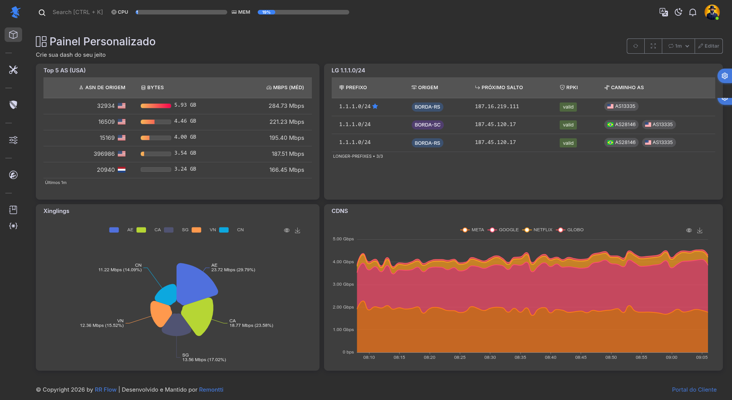Toggle dark mode moon icon
The height and width of the screenshot is (400, 732).
[x=678, y=12]
